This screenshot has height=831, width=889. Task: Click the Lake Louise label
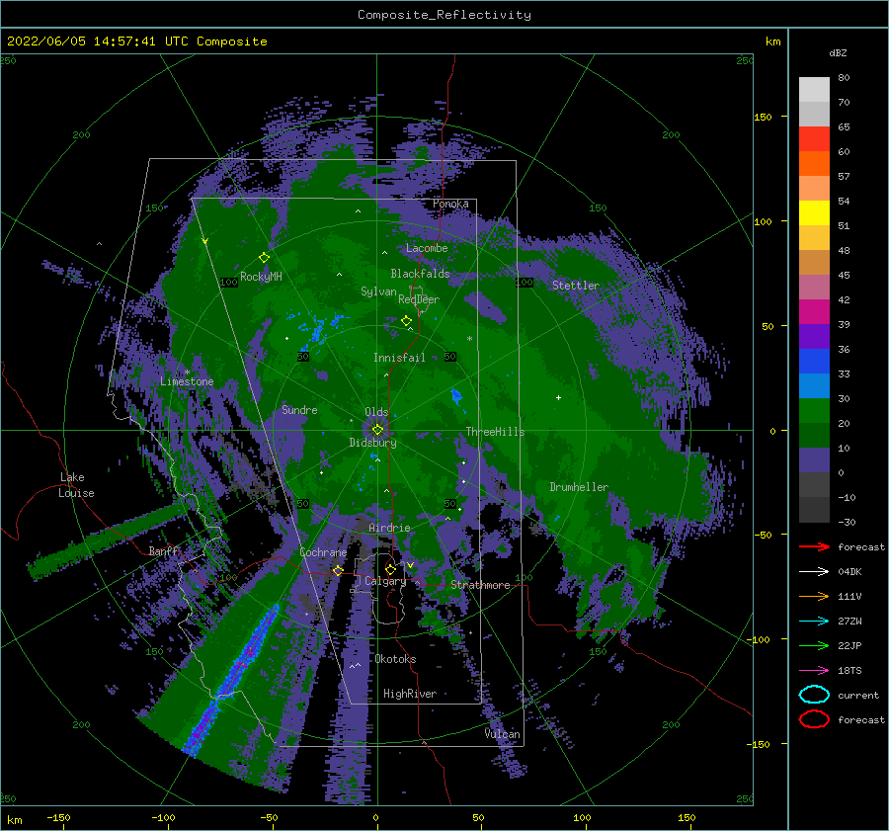[x=76, y=485]
